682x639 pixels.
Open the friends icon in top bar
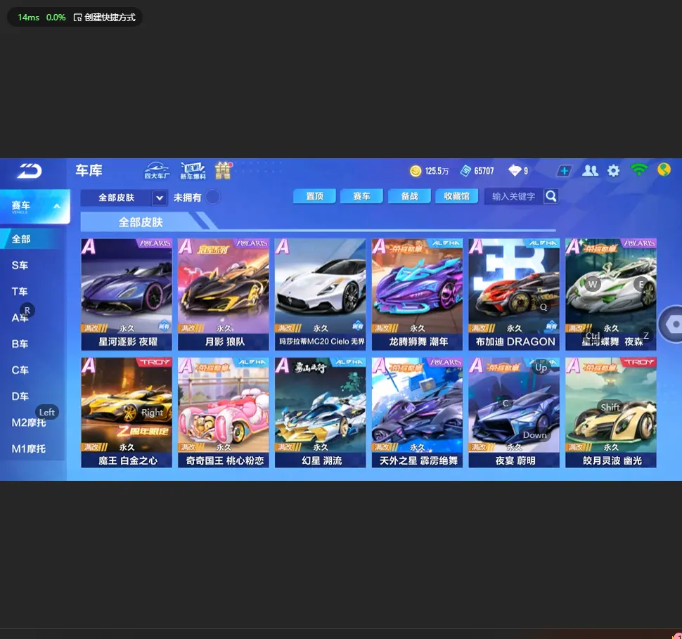coord(590,171)
